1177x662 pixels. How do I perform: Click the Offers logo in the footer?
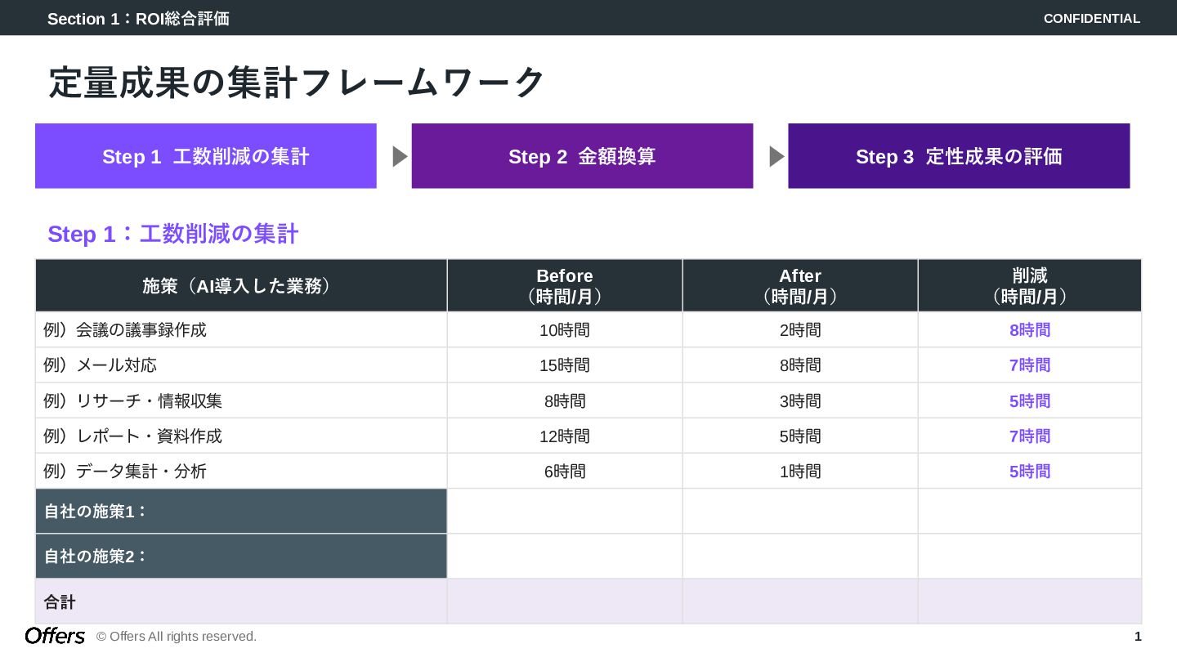tap(55, 636)
